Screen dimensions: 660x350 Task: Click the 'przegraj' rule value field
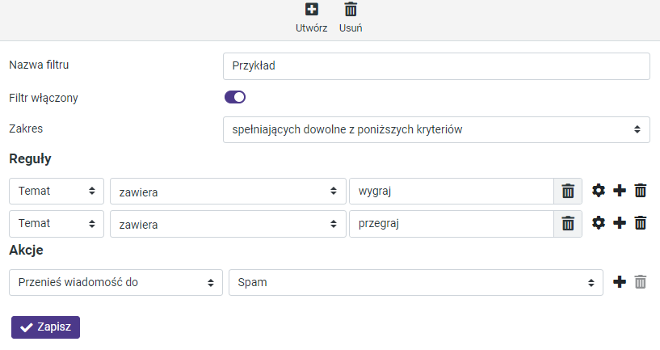[x=451, y=224]
